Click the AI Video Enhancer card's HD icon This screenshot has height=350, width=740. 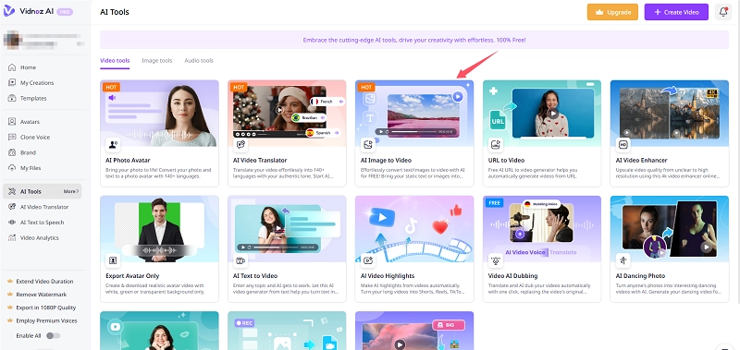point(623,144)
